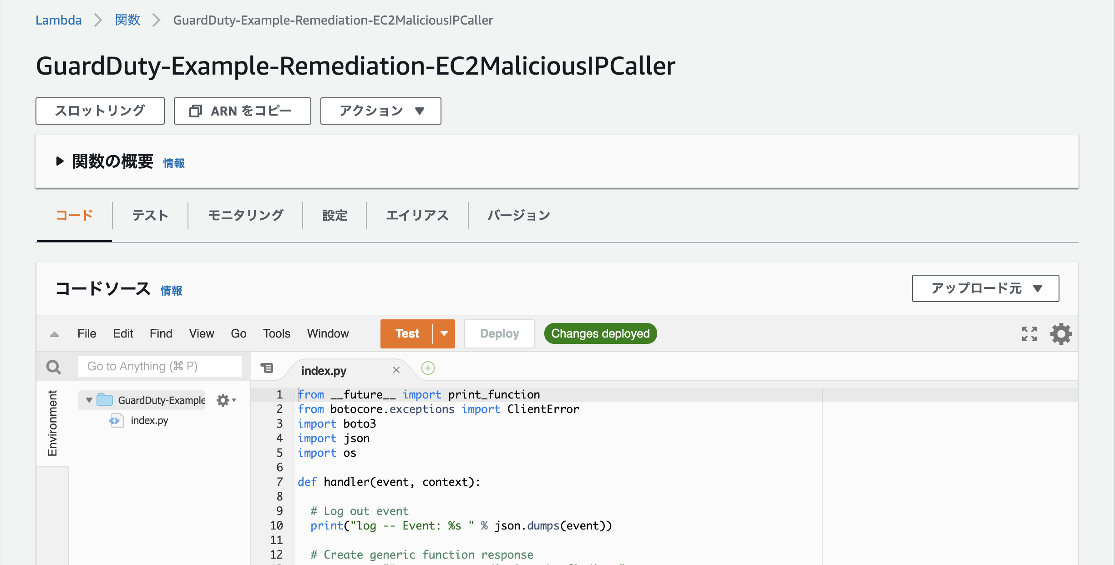Open the Tools menu

[x=277, y=334]
